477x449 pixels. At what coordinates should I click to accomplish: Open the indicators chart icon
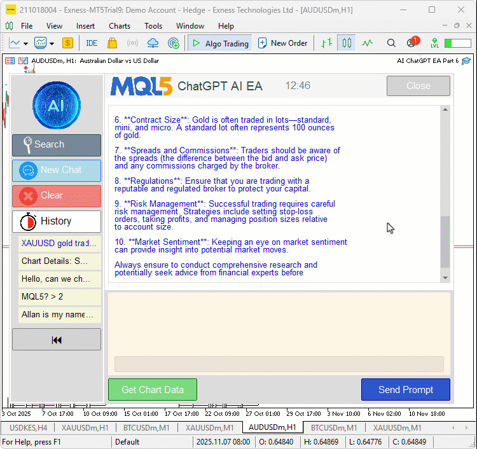(41, 43)
